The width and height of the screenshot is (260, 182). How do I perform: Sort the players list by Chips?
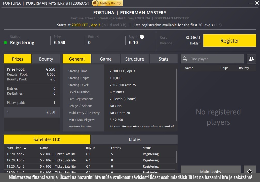click(224, 68)
